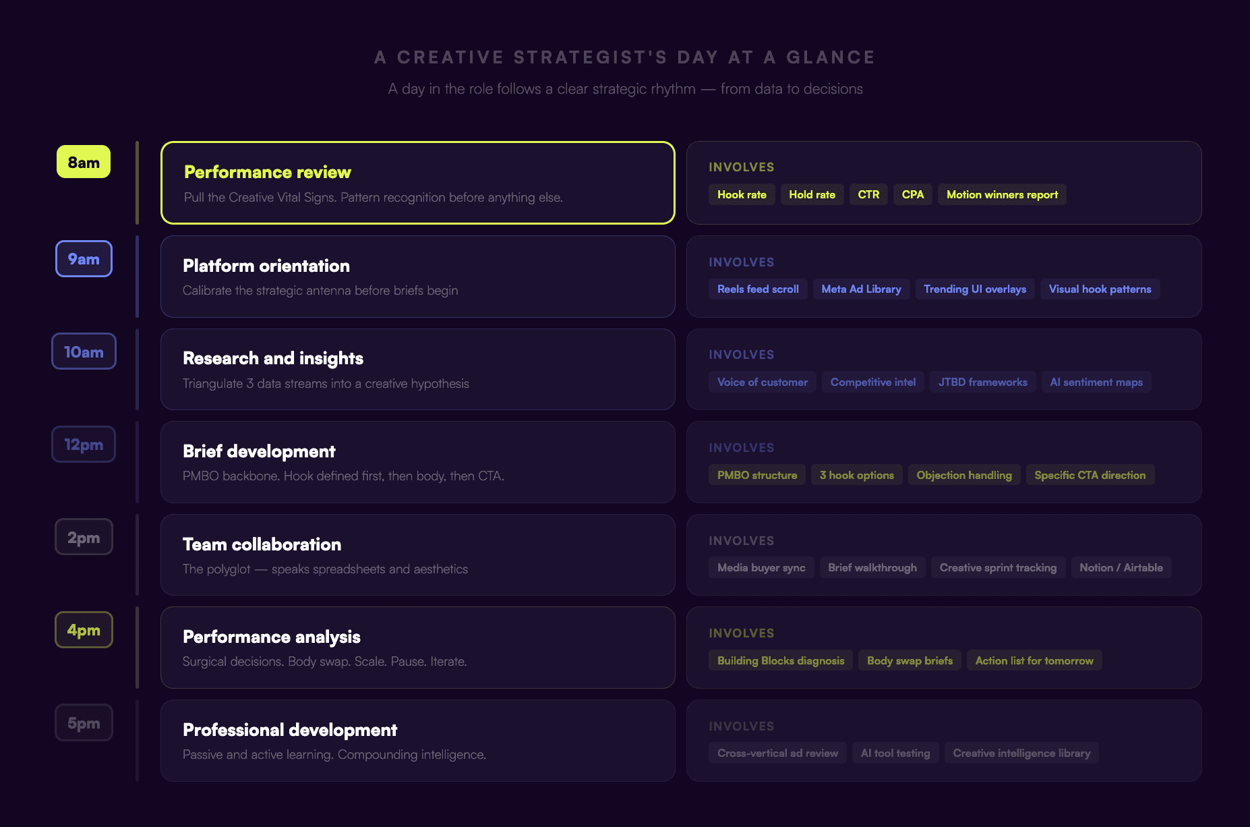Image resolution: width=1250 pixels, height=827 pixels.
Task: Click the Meta Ad Library tag
Action: pyautogui.click(x=861, y=289)
